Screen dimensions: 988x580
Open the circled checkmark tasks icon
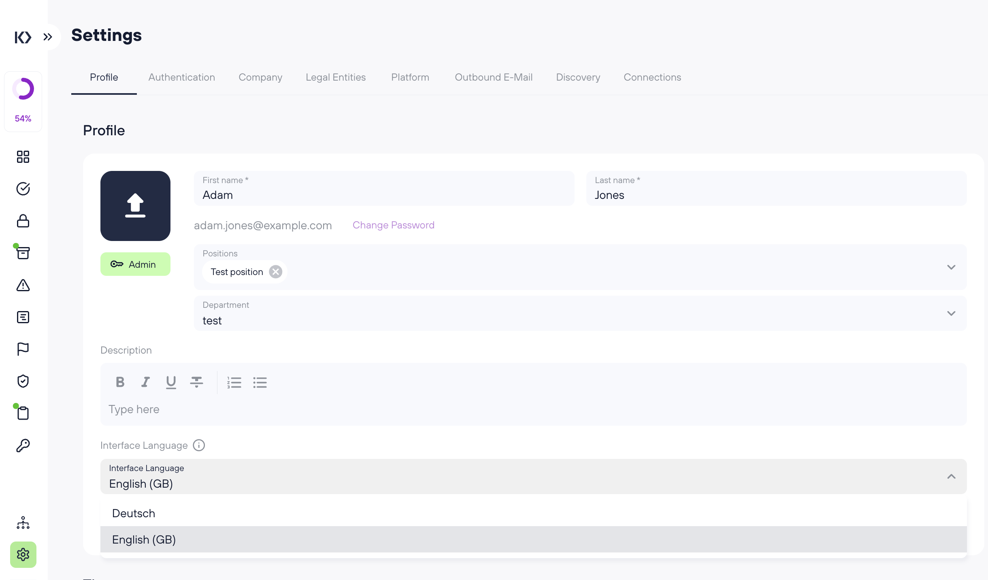23,189
